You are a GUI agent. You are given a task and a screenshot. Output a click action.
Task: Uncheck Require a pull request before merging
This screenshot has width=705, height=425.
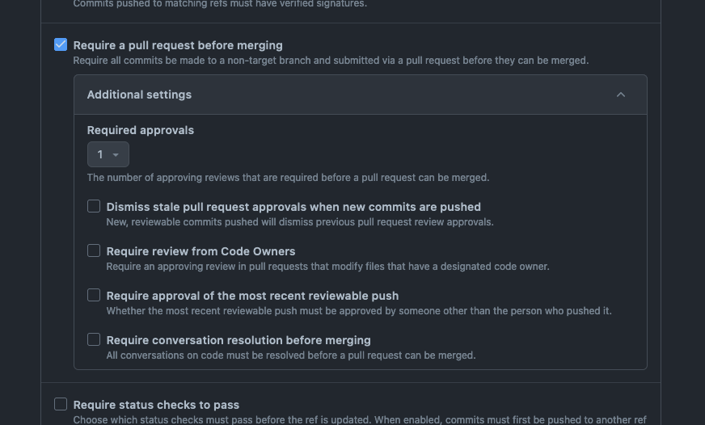(x=61, y=44)
